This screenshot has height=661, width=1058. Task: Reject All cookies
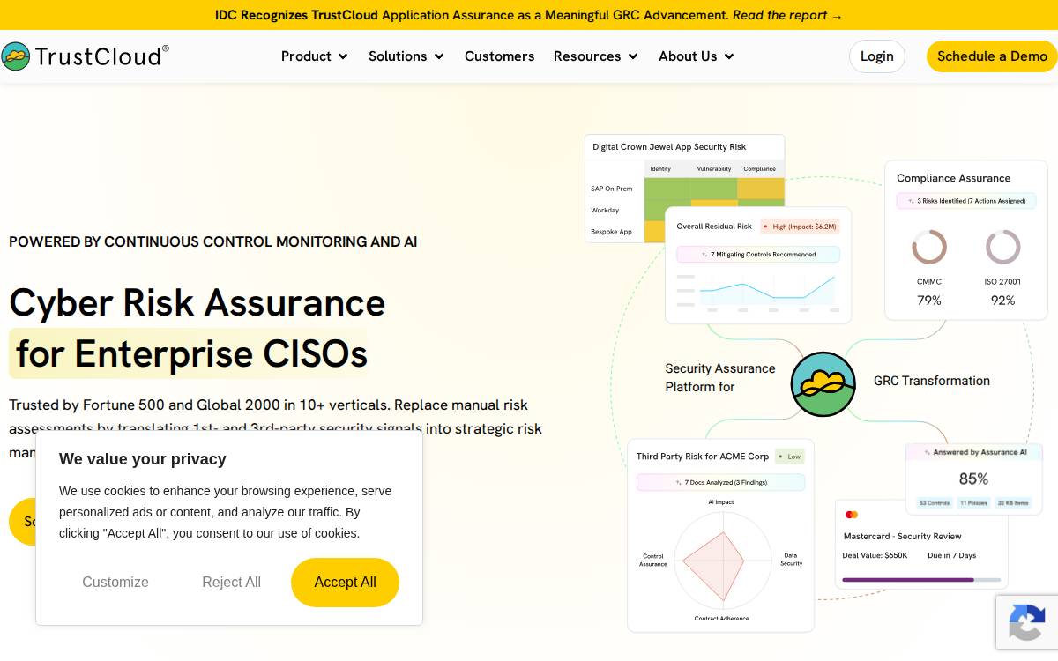pos(231,583)
